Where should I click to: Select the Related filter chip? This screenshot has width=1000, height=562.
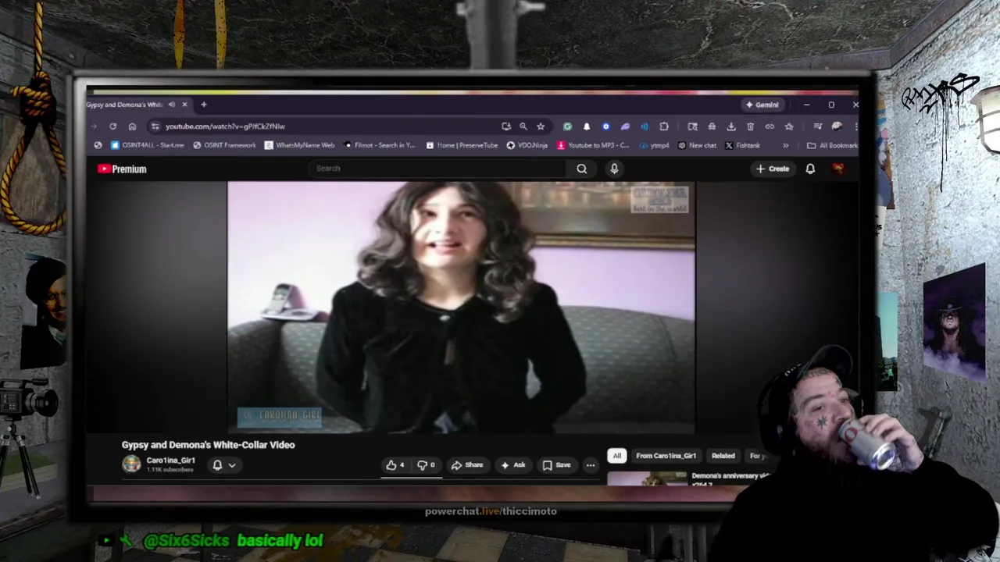pos(723,456)
